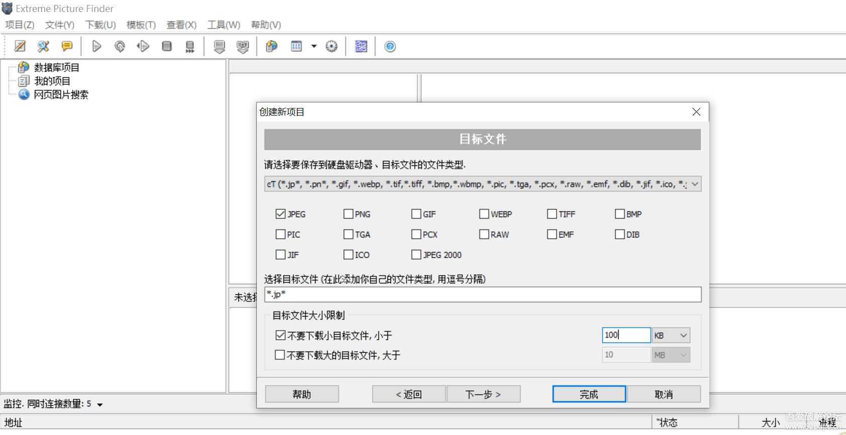
Task: Click the new project pencil icon
Action: click(x=20, y=46)
